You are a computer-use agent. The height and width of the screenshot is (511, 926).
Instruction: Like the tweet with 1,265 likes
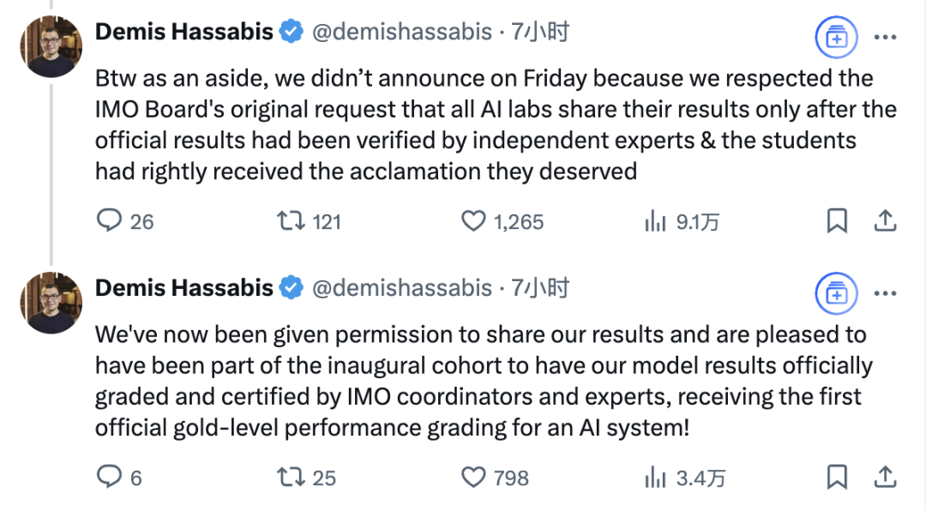tap(473, 221)
